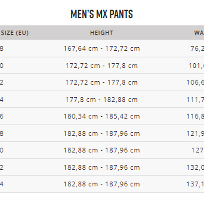Screen dimensions: 204x204
Task: Select the waist value starting with 116,8
Action: (x=195, y=116)
